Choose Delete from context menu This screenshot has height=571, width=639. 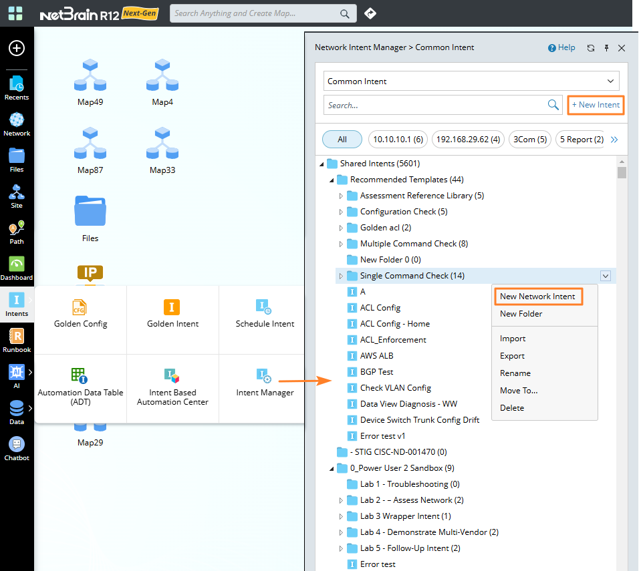pyautogui.click(x=512, y=407)
